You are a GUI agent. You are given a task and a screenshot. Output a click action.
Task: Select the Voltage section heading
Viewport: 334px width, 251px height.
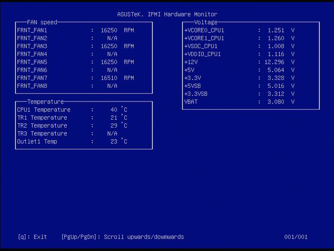click(x=206, y=22)
